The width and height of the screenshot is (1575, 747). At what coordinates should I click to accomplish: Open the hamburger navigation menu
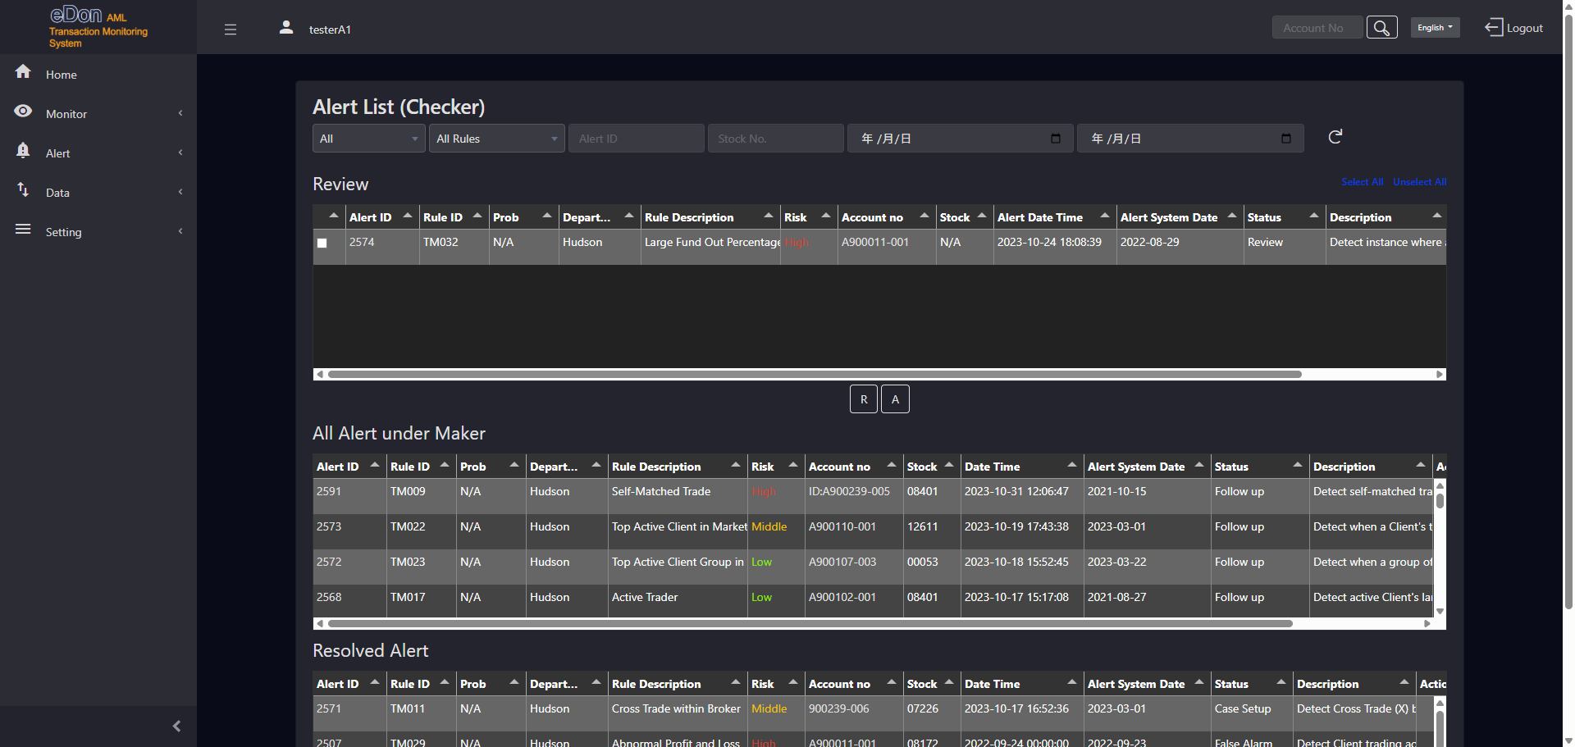tap(231, 30)
